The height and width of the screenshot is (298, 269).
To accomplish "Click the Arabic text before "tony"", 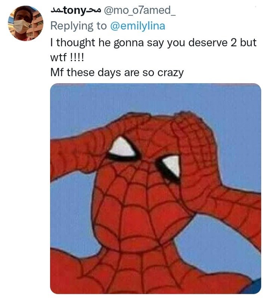I will coord(56,12).
